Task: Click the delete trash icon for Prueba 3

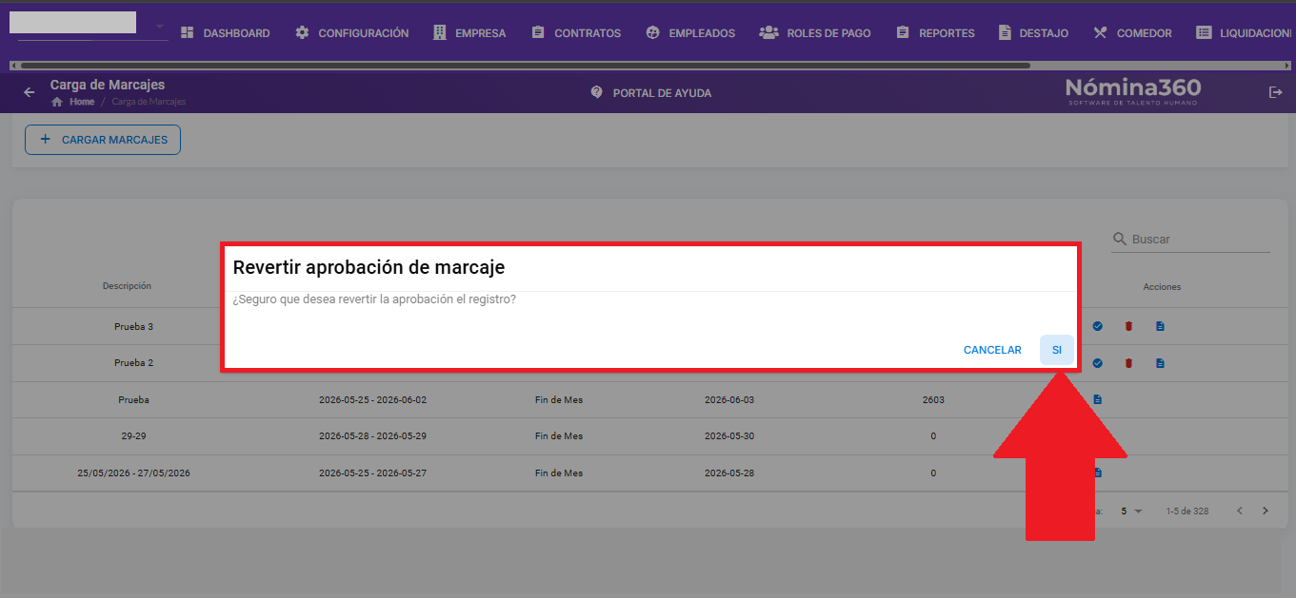Action: [x=1128, y=326]
